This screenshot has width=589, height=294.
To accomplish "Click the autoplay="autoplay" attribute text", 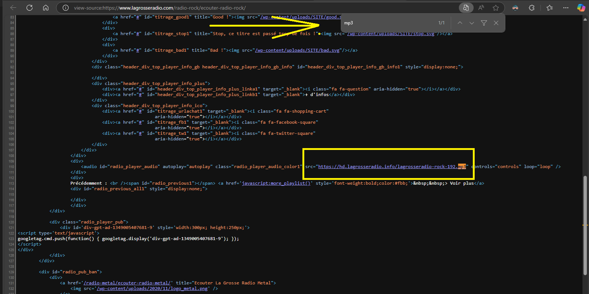I will [188, 167].
